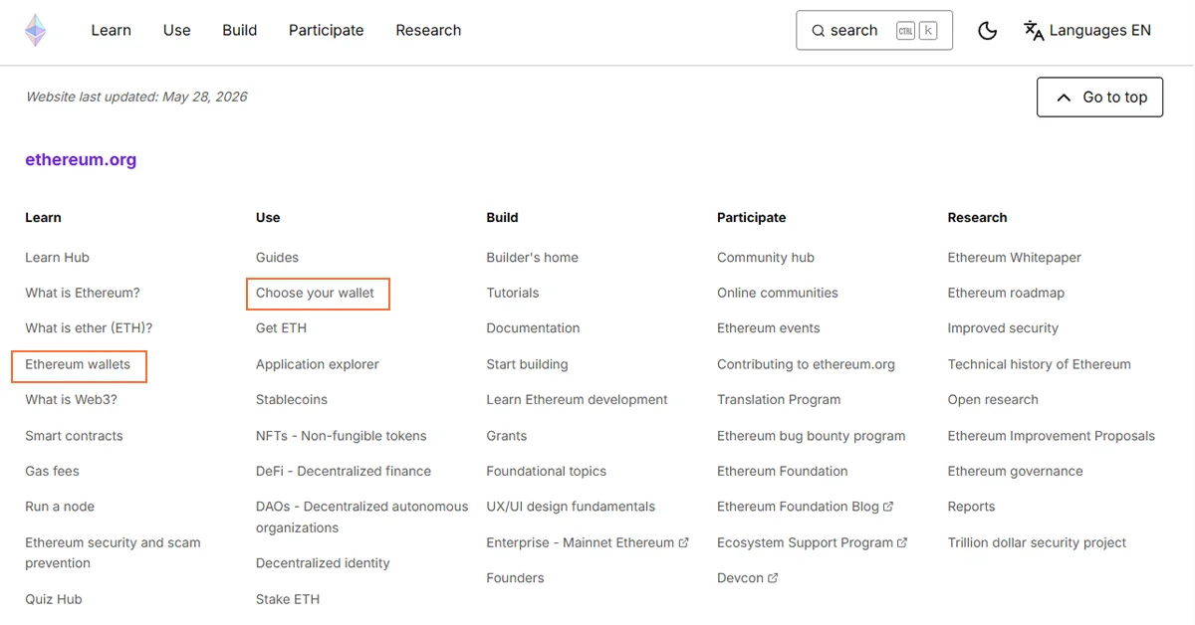
Task: Open DAOs - Decentralized autonomous organizations link
Action: click(361, 518)
